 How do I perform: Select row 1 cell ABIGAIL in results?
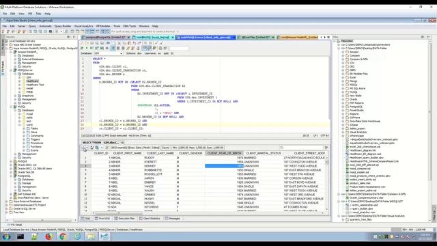[x=116, y=158]
